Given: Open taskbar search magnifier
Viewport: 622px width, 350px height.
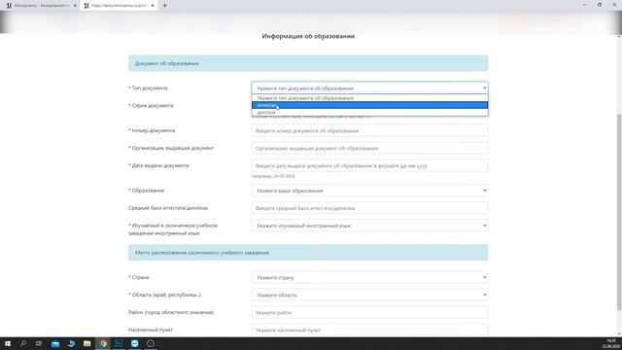Looking at the screenshot, I should coord(23,343).
